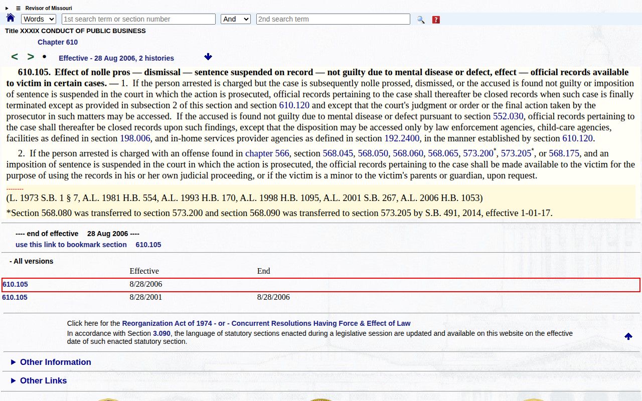Open section 573.200 link
This screenshot has width=642, height=401.
point(478,153)
